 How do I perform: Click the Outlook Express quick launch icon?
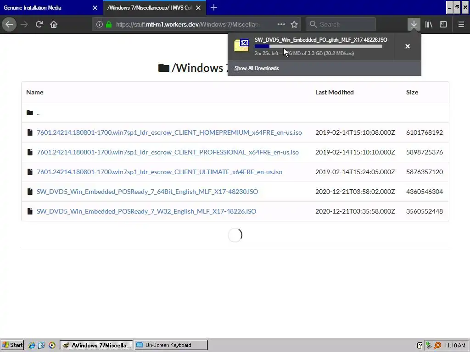point(41,345)
